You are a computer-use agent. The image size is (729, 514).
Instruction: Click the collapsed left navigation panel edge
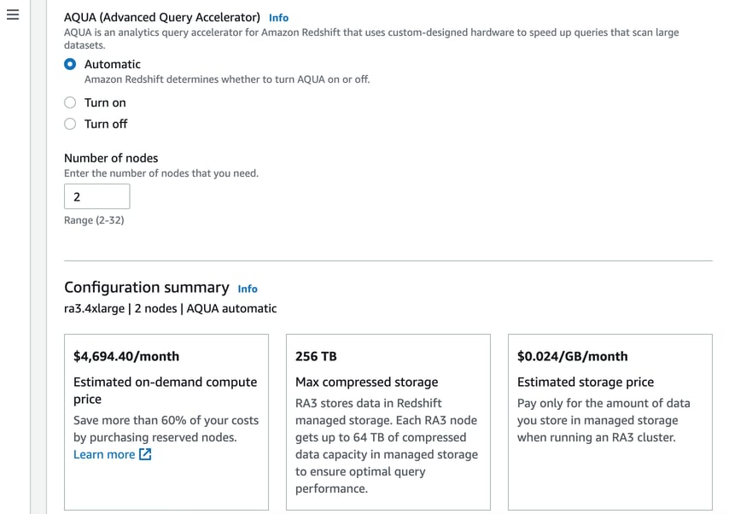(32, 256)
